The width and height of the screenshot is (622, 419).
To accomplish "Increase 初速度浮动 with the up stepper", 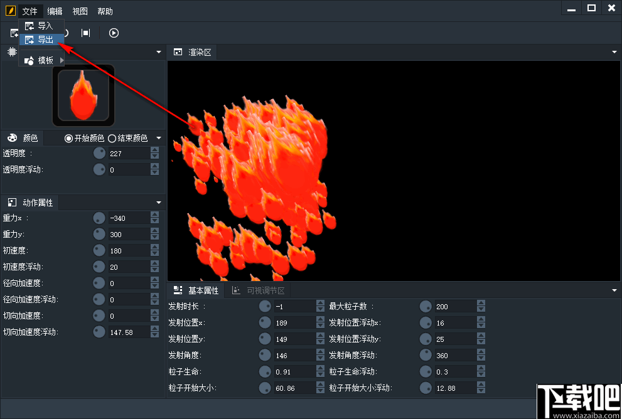I will 154,263.
